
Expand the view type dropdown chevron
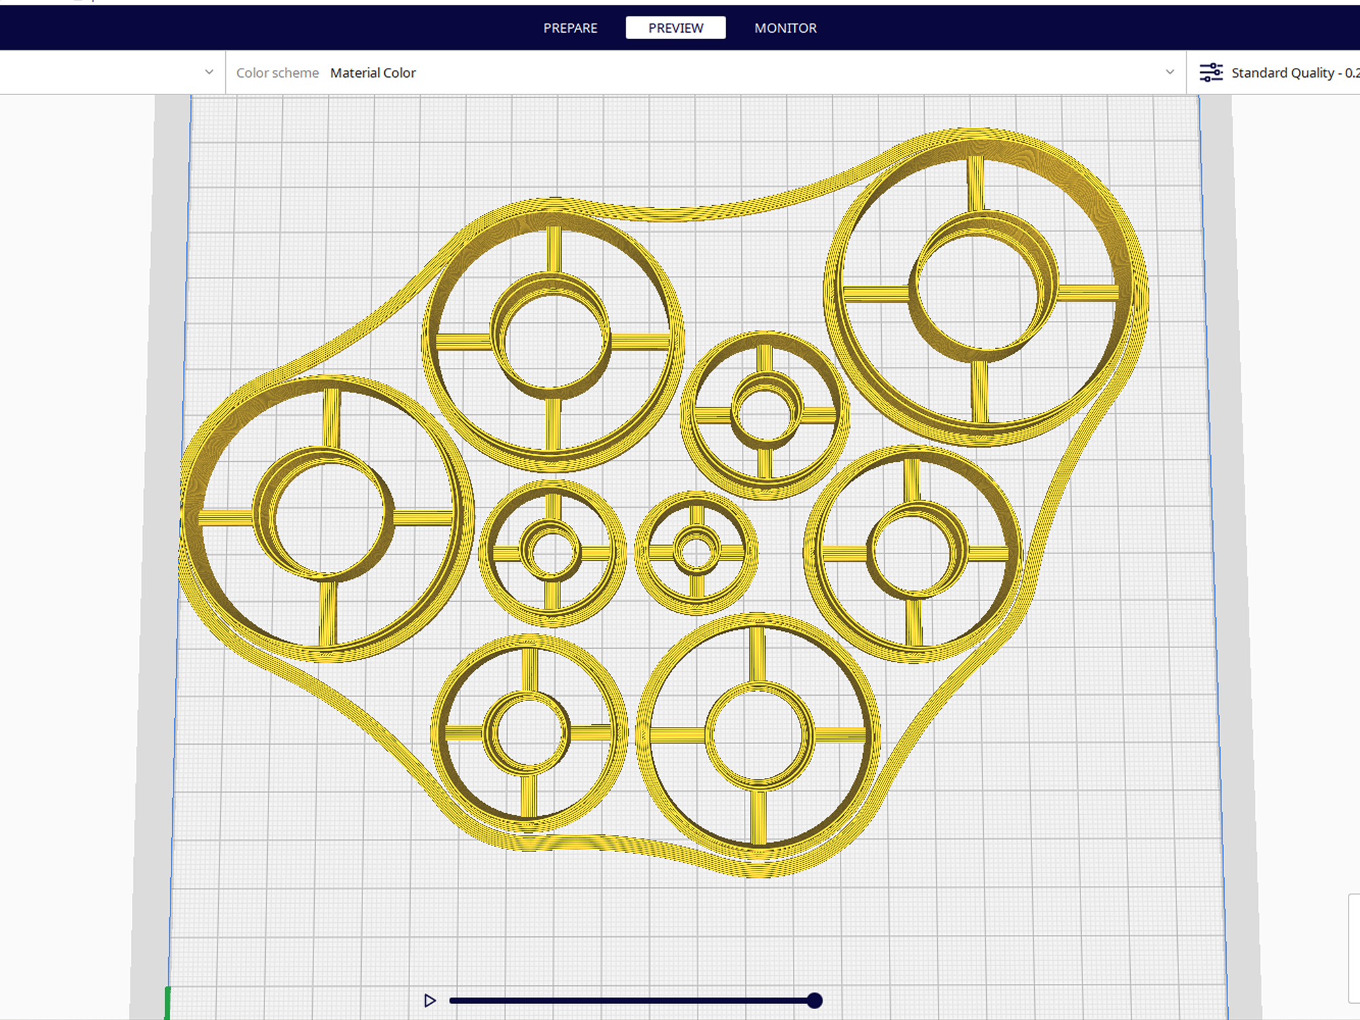(209, 72)
